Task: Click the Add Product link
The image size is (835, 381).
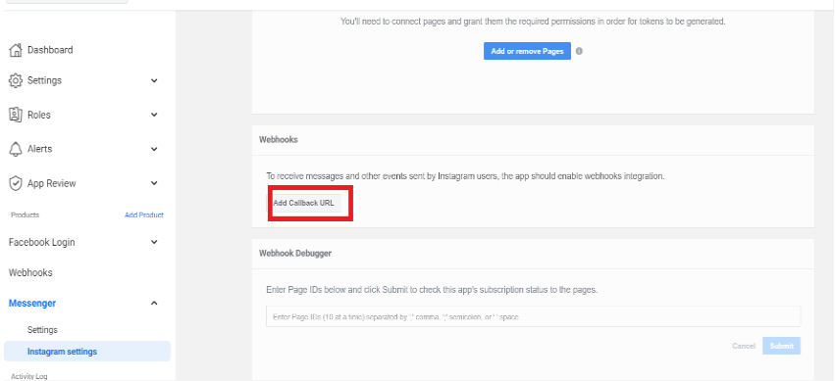Action: tap(144, 215)
